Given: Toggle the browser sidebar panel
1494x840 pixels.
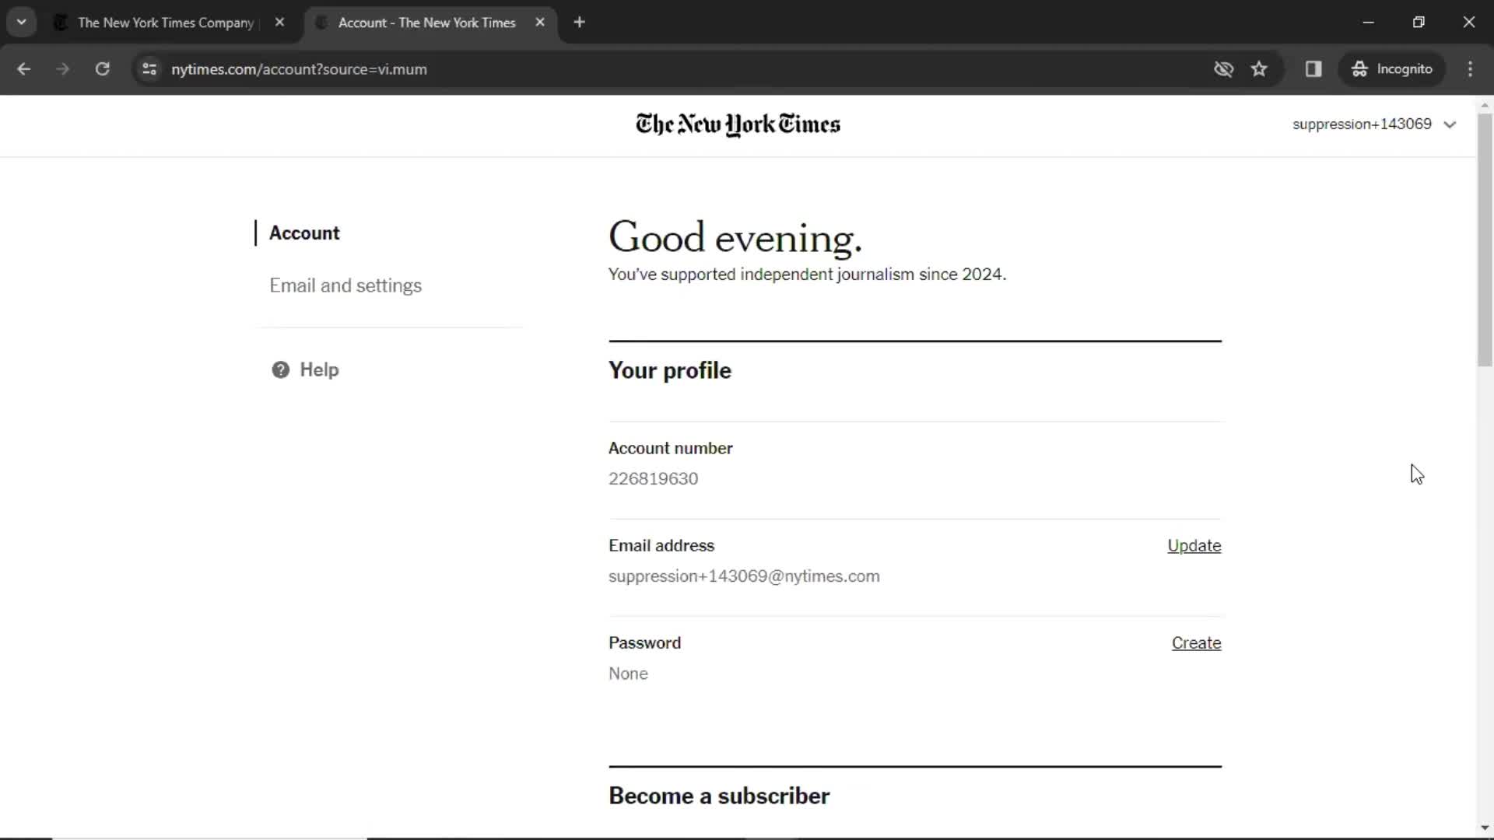Looking at the screenshot, I should pos(1314,68).
